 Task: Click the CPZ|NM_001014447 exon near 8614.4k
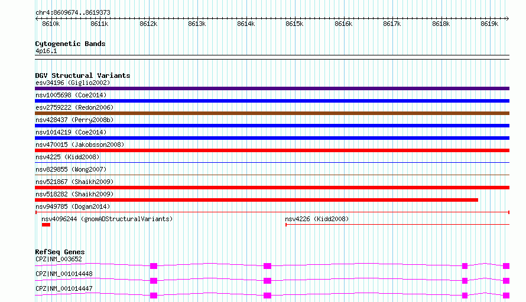click(x=267, y=296)
